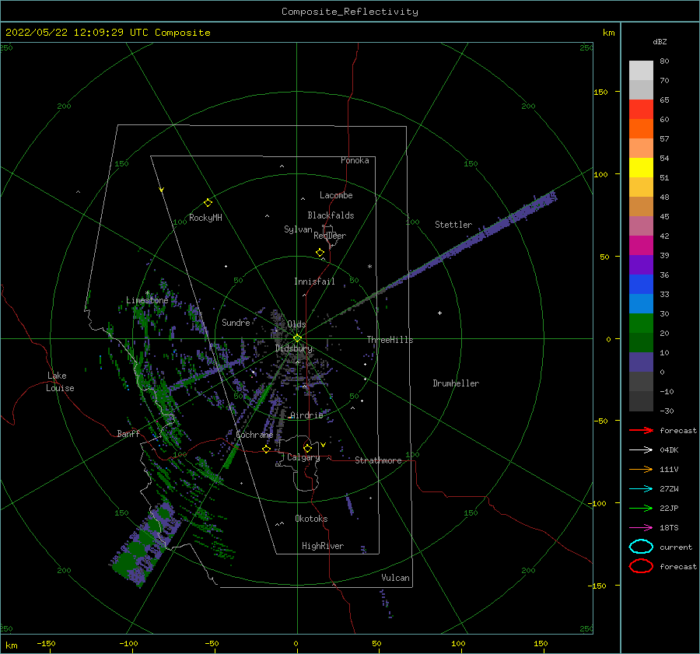Screen dimensions: 700x654
Task: Select the red 65 dBZ color swatch
Action: [x=641, y=110]
